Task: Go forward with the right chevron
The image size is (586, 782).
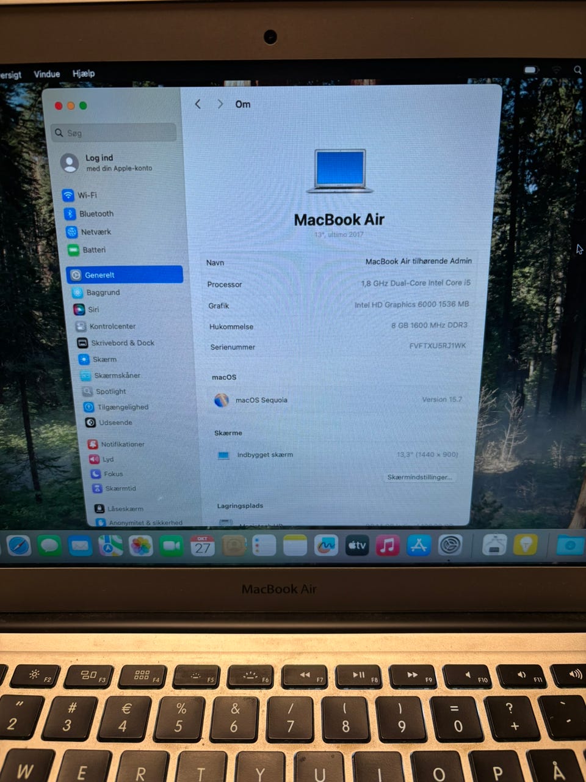Action: pyautogui.click(x=220, y=104)
